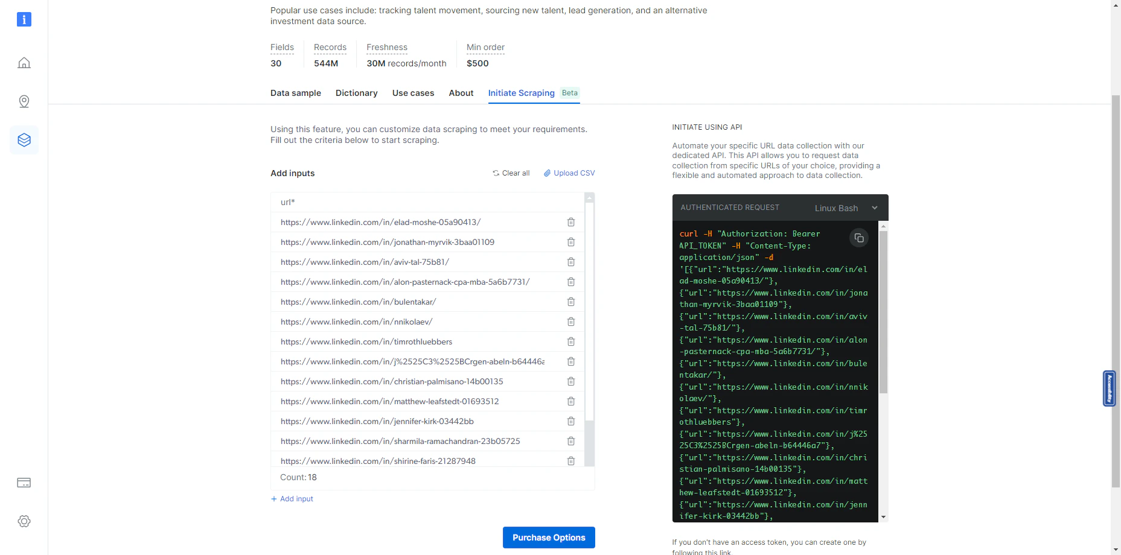Open the location pin sidebar icon
The image size is (1121, 555).
[24, 101]
